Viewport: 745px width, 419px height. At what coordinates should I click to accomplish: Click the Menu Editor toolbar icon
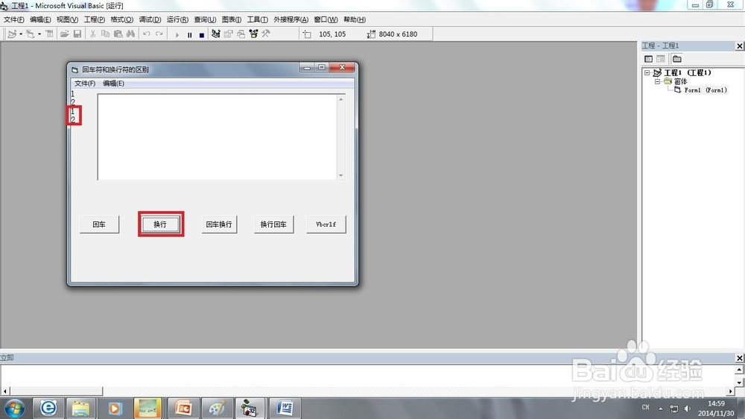click(x=49, y=34)
